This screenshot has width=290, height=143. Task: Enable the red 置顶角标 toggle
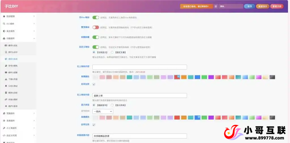(96, 27)
